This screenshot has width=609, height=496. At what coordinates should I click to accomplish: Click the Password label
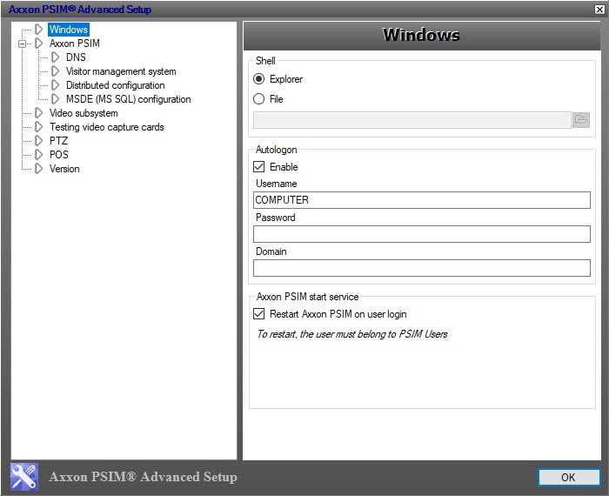point(276,218)
